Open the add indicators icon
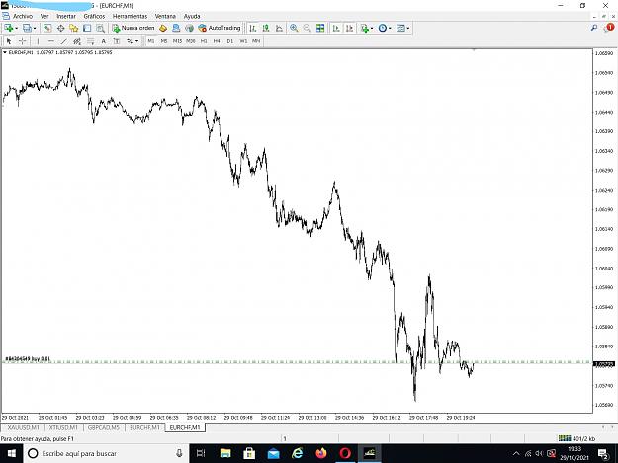This screenshot has height=463, width=618. tap(365, 28)
